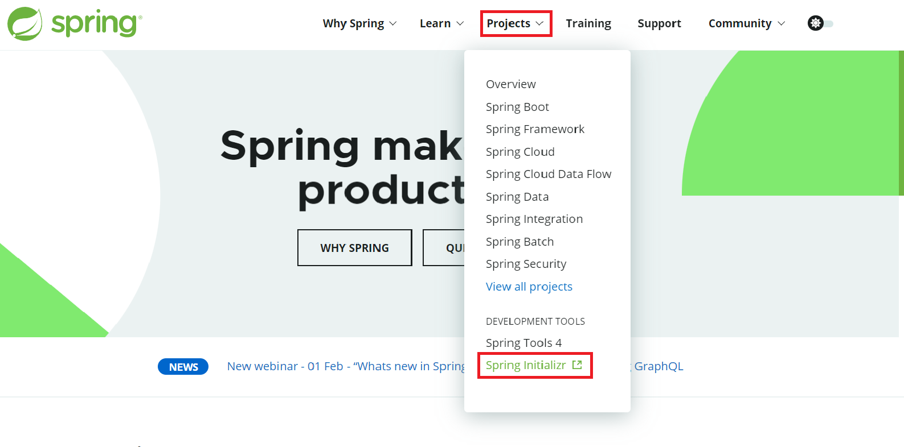The height and width of the screenshot is (447, 904).
Task: Click the Spring leaf logo
Action: (x=25, y=24)
